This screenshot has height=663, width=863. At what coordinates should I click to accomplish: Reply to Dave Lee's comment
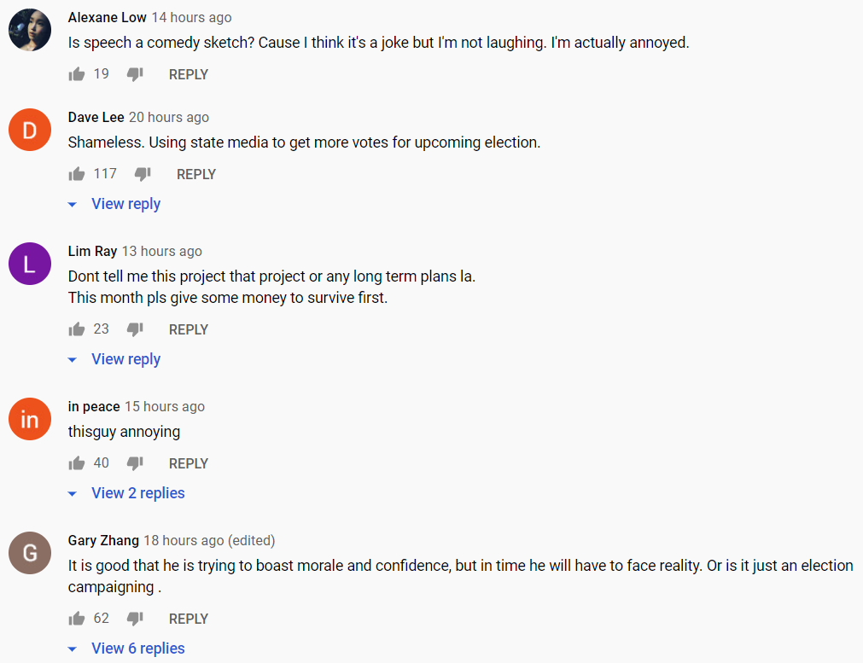point(196,174)
